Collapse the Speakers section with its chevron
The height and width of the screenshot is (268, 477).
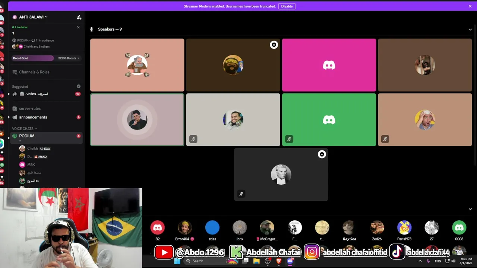pos(470,29)
